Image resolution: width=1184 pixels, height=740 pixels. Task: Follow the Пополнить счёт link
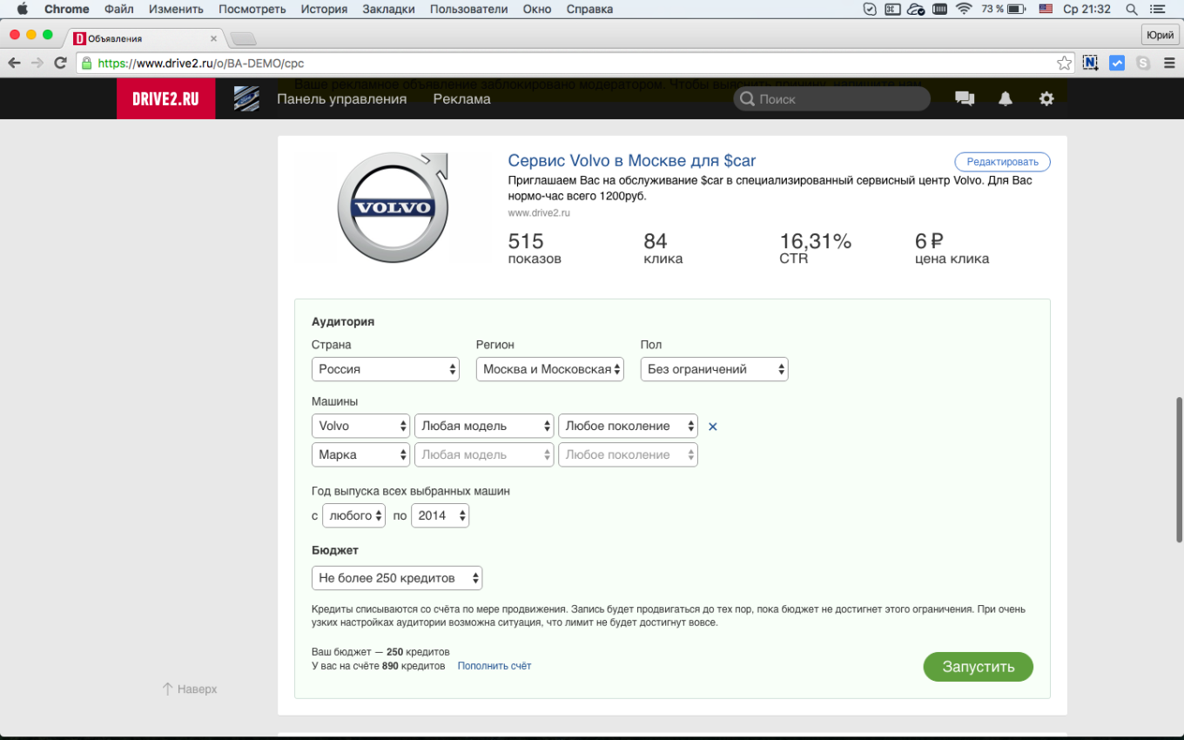494,666
